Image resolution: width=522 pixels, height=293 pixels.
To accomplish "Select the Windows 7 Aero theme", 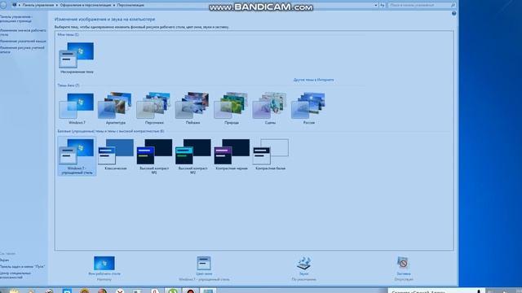I will (x=77, y=108).
